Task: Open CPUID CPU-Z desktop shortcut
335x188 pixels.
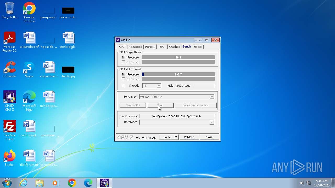Action: point(10,101)
